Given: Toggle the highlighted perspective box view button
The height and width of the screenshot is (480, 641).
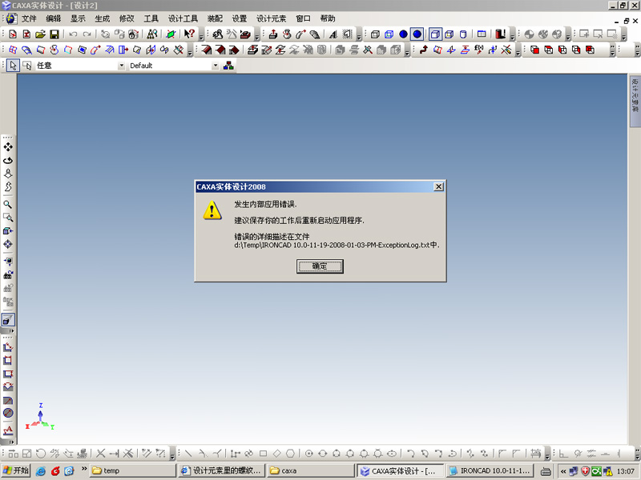Looking at the screenshot, I should pyautogui.click(x=435, y=34).
